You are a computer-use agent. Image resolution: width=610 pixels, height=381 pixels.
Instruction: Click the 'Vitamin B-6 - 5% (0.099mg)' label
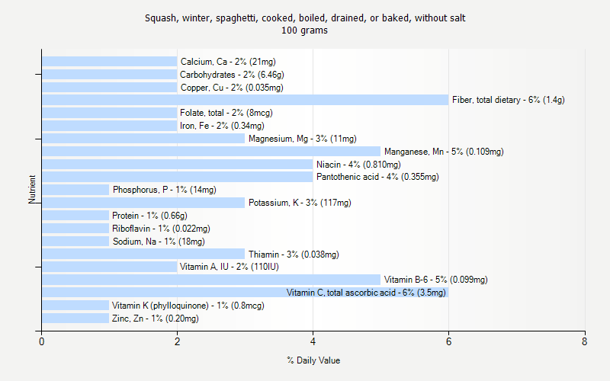(435, 280)
